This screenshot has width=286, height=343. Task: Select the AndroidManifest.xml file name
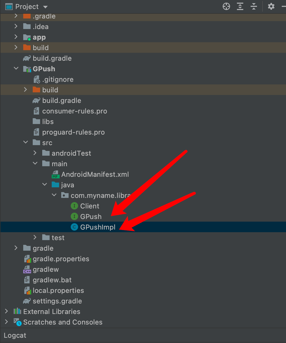(x=95, y=174)
